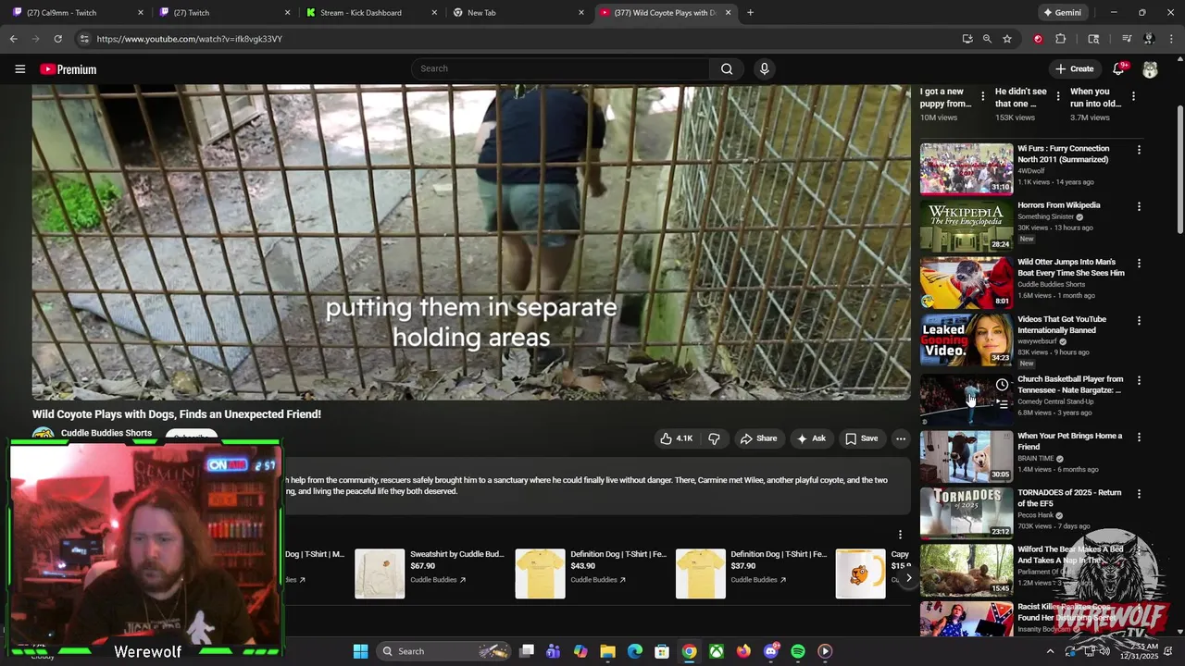Open Chrome profile avatar in toolbar

click(x=1149, y=39)
